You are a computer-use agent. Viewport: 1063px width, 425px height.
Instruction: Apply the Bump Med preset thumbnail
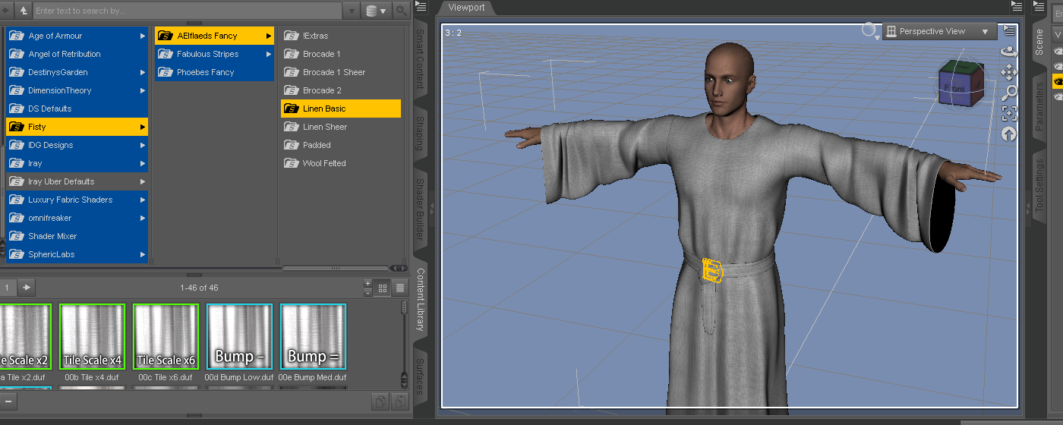313,336
